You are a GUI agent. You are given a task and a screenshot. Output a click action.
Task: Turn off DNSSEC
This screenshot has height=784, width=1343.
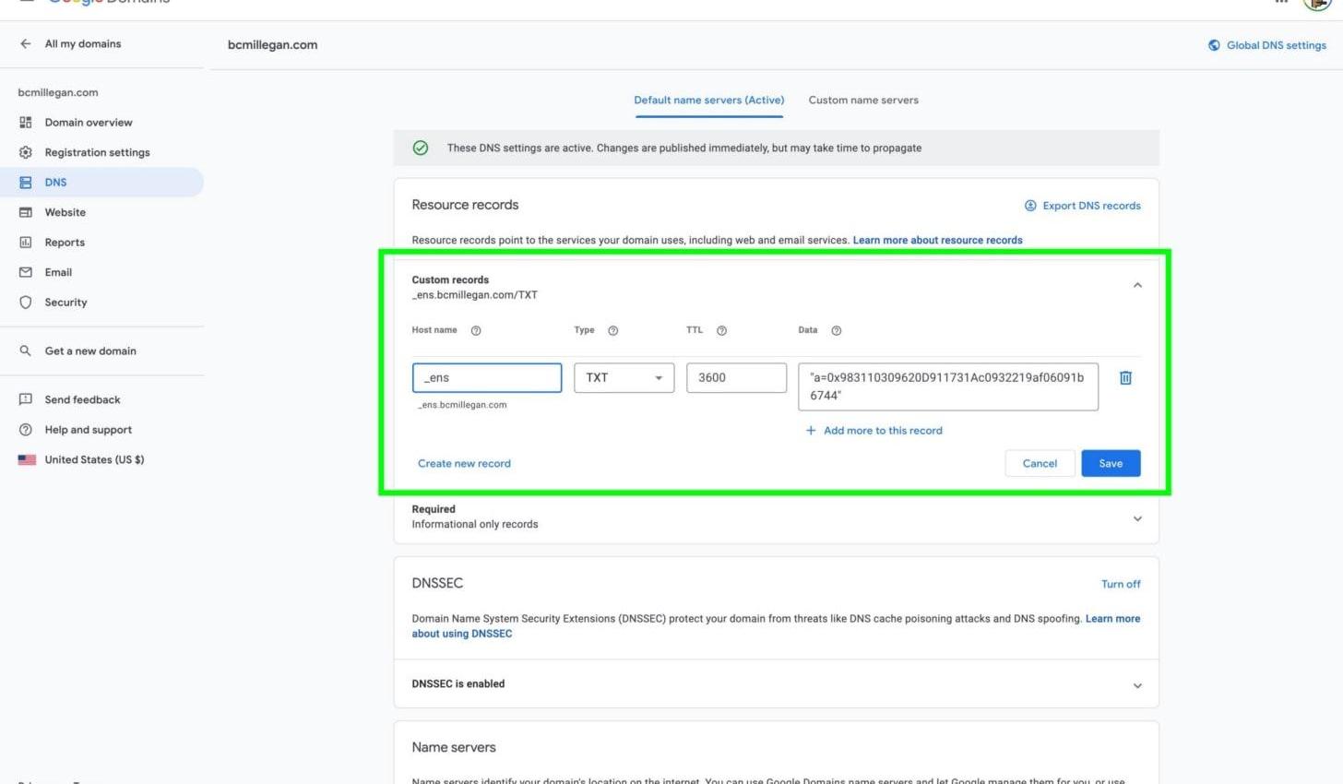tap(1121, 584)
